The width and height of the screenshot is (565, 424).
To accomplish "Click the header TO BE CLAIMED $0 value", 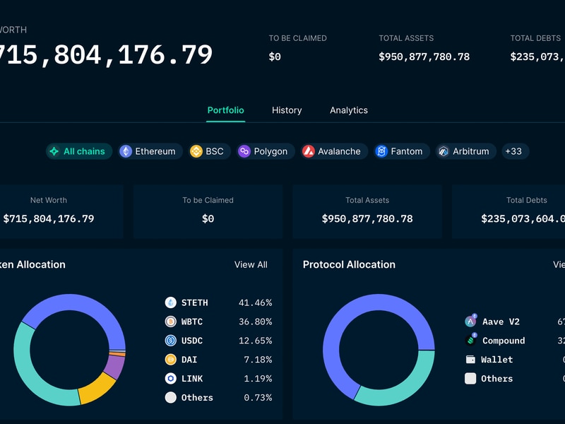I will click(275, 57).
